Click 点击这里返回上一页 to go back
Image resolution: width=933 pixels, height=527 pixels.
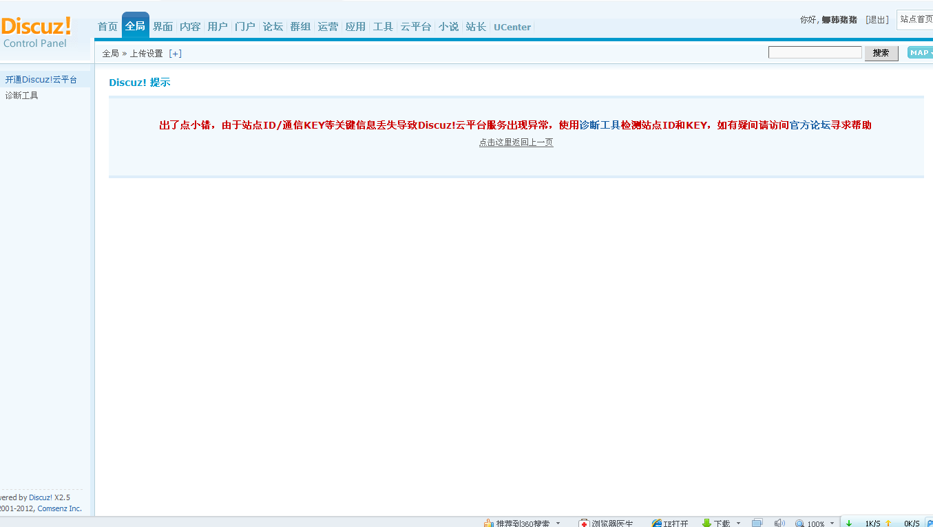point(516,142)
